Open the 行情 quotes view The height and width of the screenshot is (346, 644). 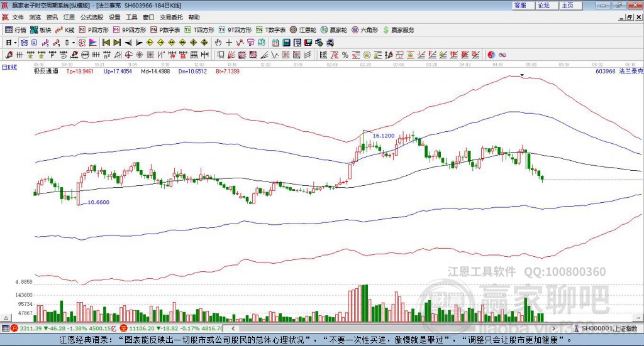[16, 30]
